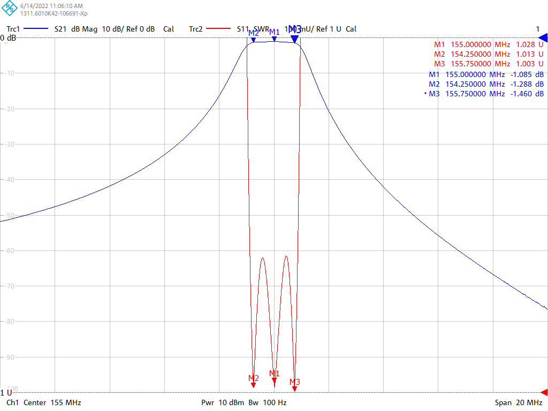Click the blue reference position triangle at 0 dB
Image resolution: width=548 pixels, height=411 pixels.
(543, 38)
